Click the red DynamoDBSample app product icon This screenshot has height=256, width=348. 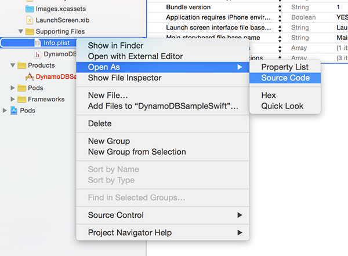[30, 76]
